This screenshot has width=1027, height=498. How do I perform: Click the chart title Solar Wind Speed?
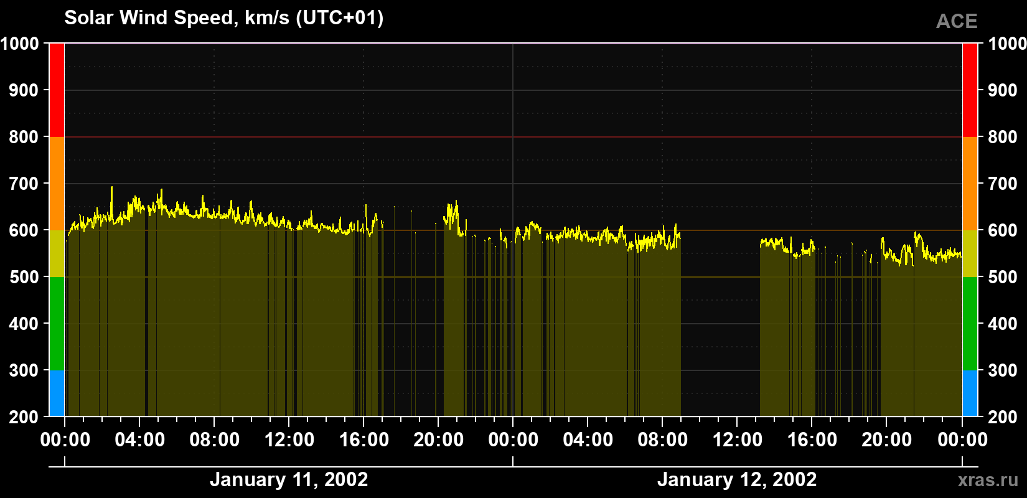pyautogui.click(x=224, y=17)
